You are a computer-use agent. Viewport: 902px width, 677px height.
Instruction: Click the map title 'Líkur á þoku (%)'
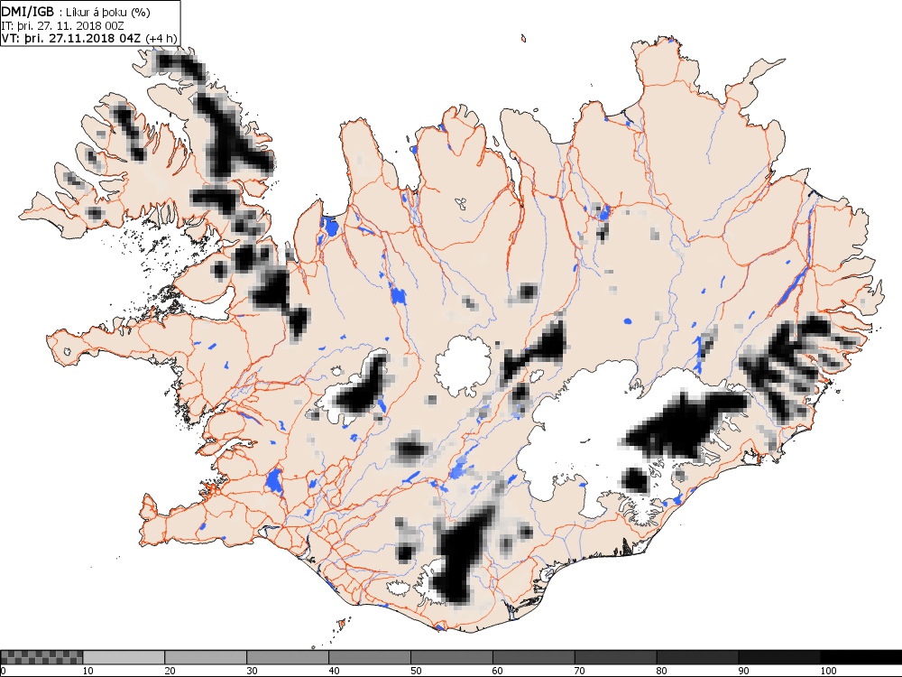pyautogui.click(x=109, y=13)
